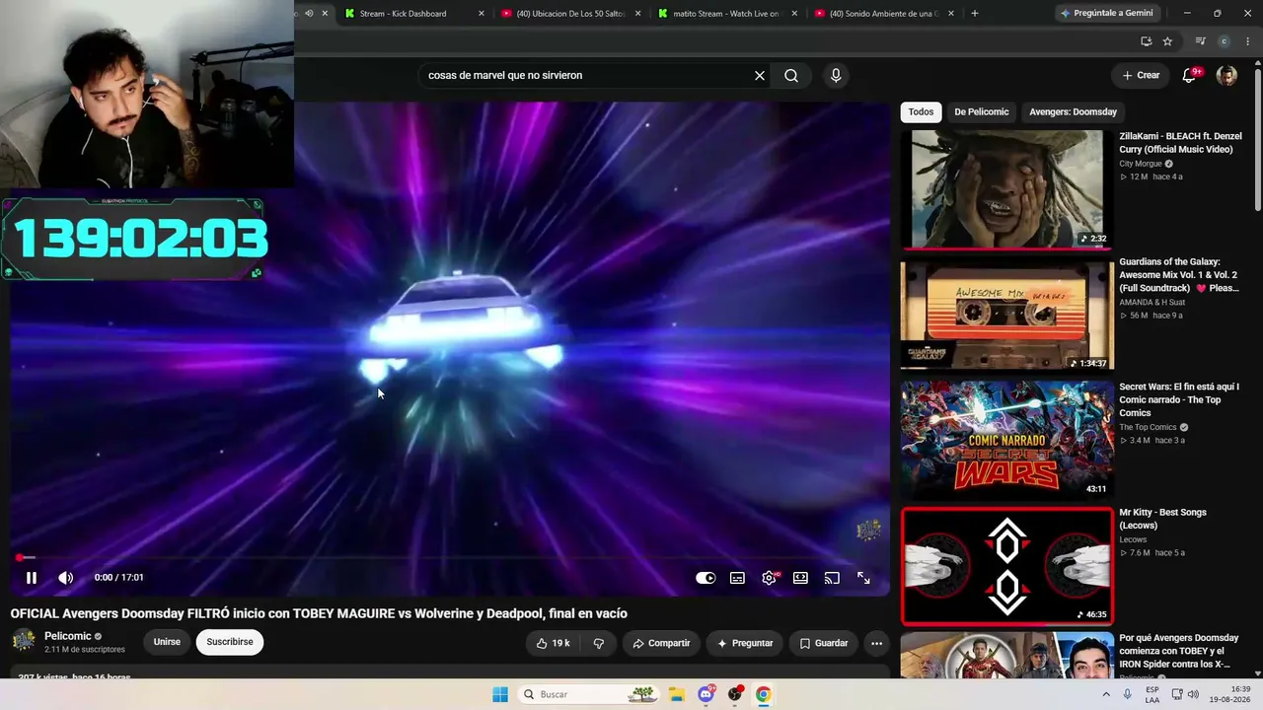The height and width of the screenshot is (710, 1263).
Task: Like the video with thumbs up
Action: pos(553,643)
